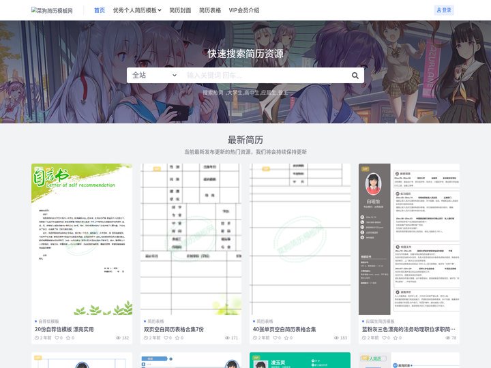Image resolution: width=491 pixels, height=368 pixels.
Task: Click the 登录 login button
Action: click(x=444, y=10)
